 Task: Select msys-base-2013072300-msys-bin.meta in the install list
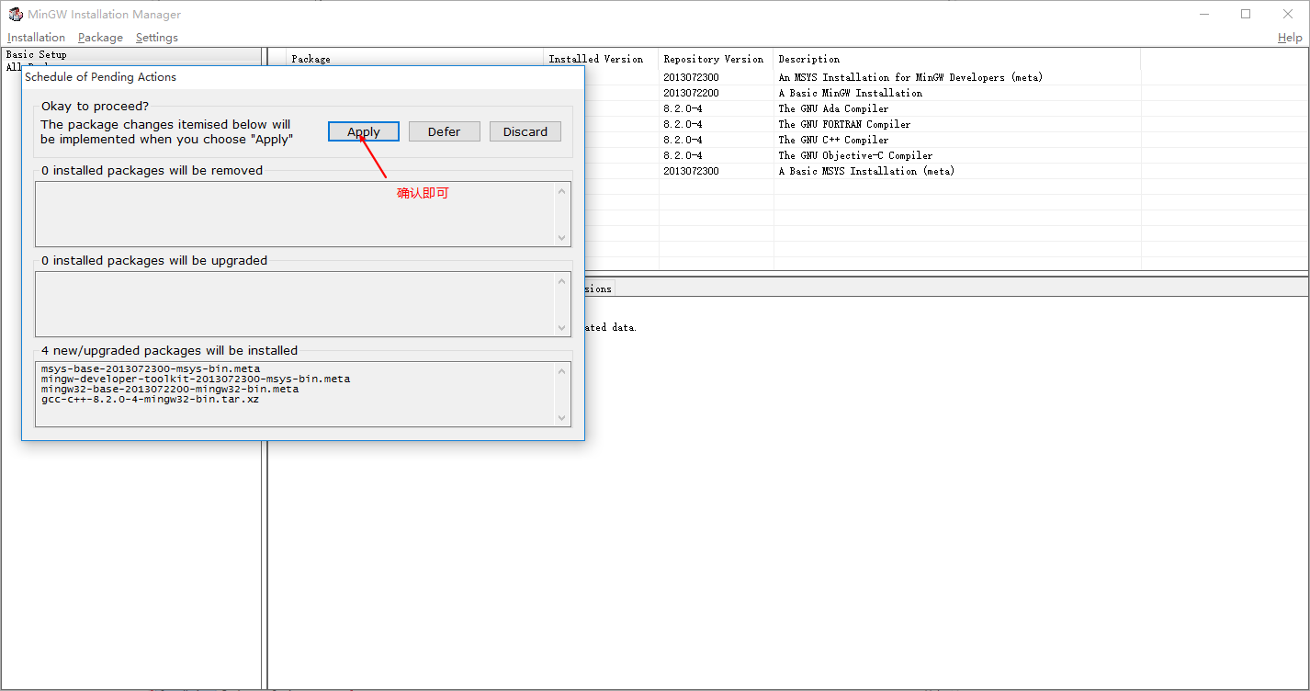(x=151, y=368)
